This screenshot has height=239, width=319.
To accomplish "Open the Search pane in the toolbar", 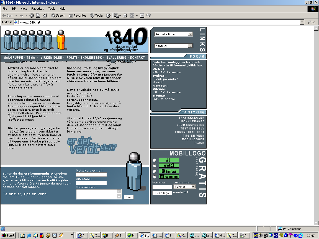I will pyautogui.click(x=58, y=15).
